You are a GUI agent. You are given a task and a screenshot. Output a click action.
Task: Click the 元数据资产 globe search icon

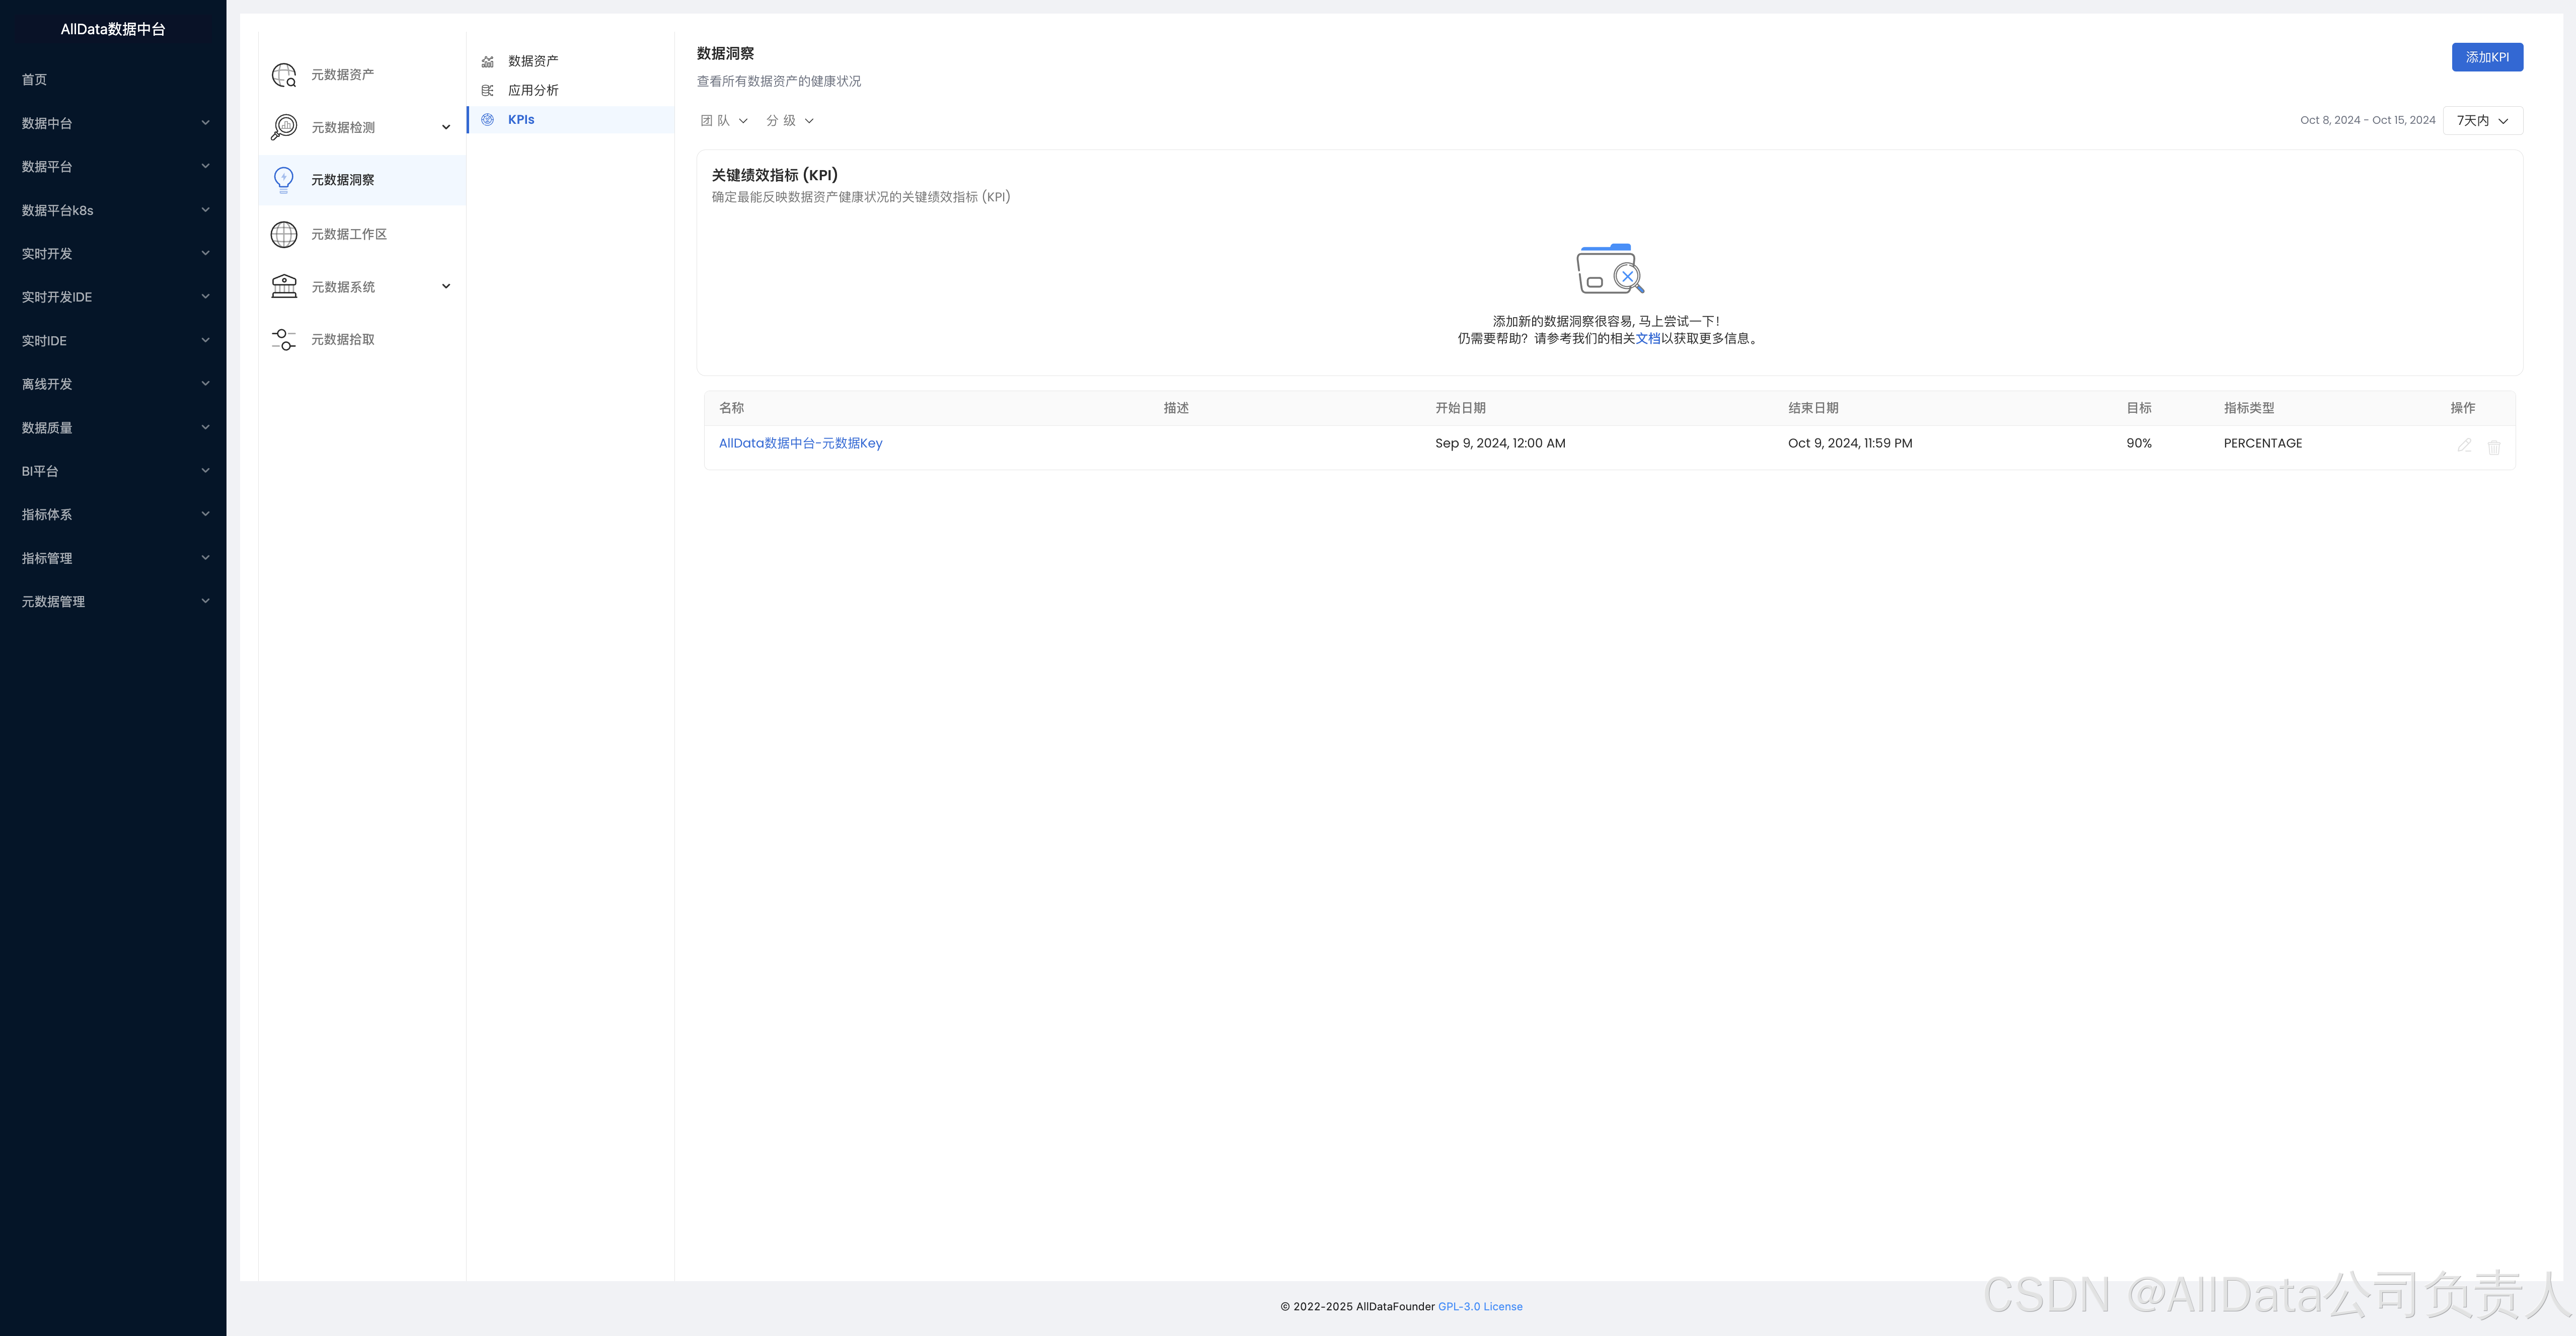tap(284, 75)
